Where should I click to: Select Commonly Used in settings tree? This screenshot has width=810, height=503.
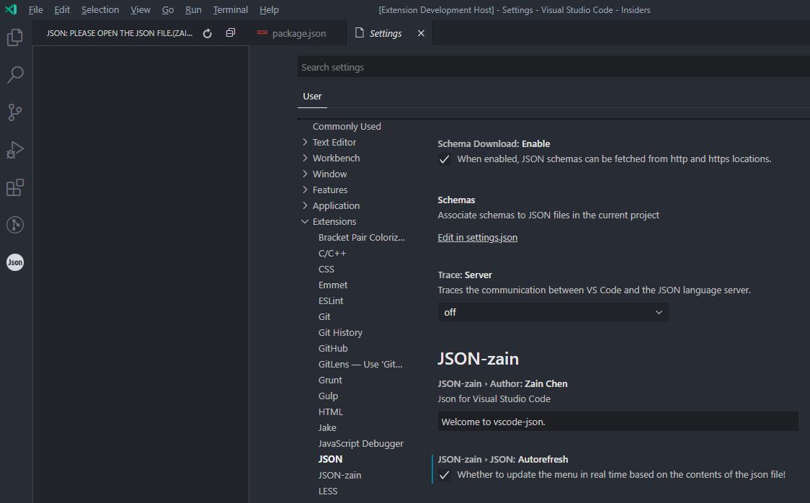(x=347, y=127)
